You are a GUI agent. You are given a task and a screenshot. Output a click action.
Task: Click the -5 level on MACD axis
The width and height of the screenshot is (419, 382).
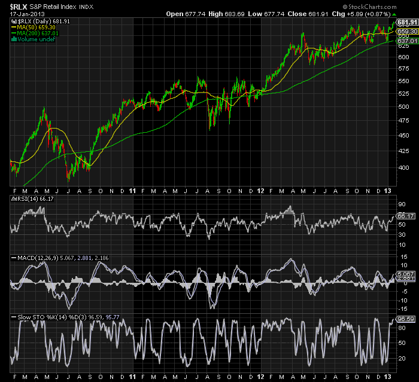click(405, 292)
